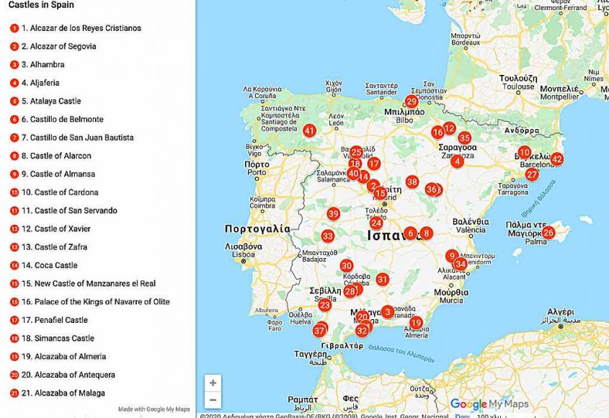Select map marker 38 east of Madrid

[412, 182]
